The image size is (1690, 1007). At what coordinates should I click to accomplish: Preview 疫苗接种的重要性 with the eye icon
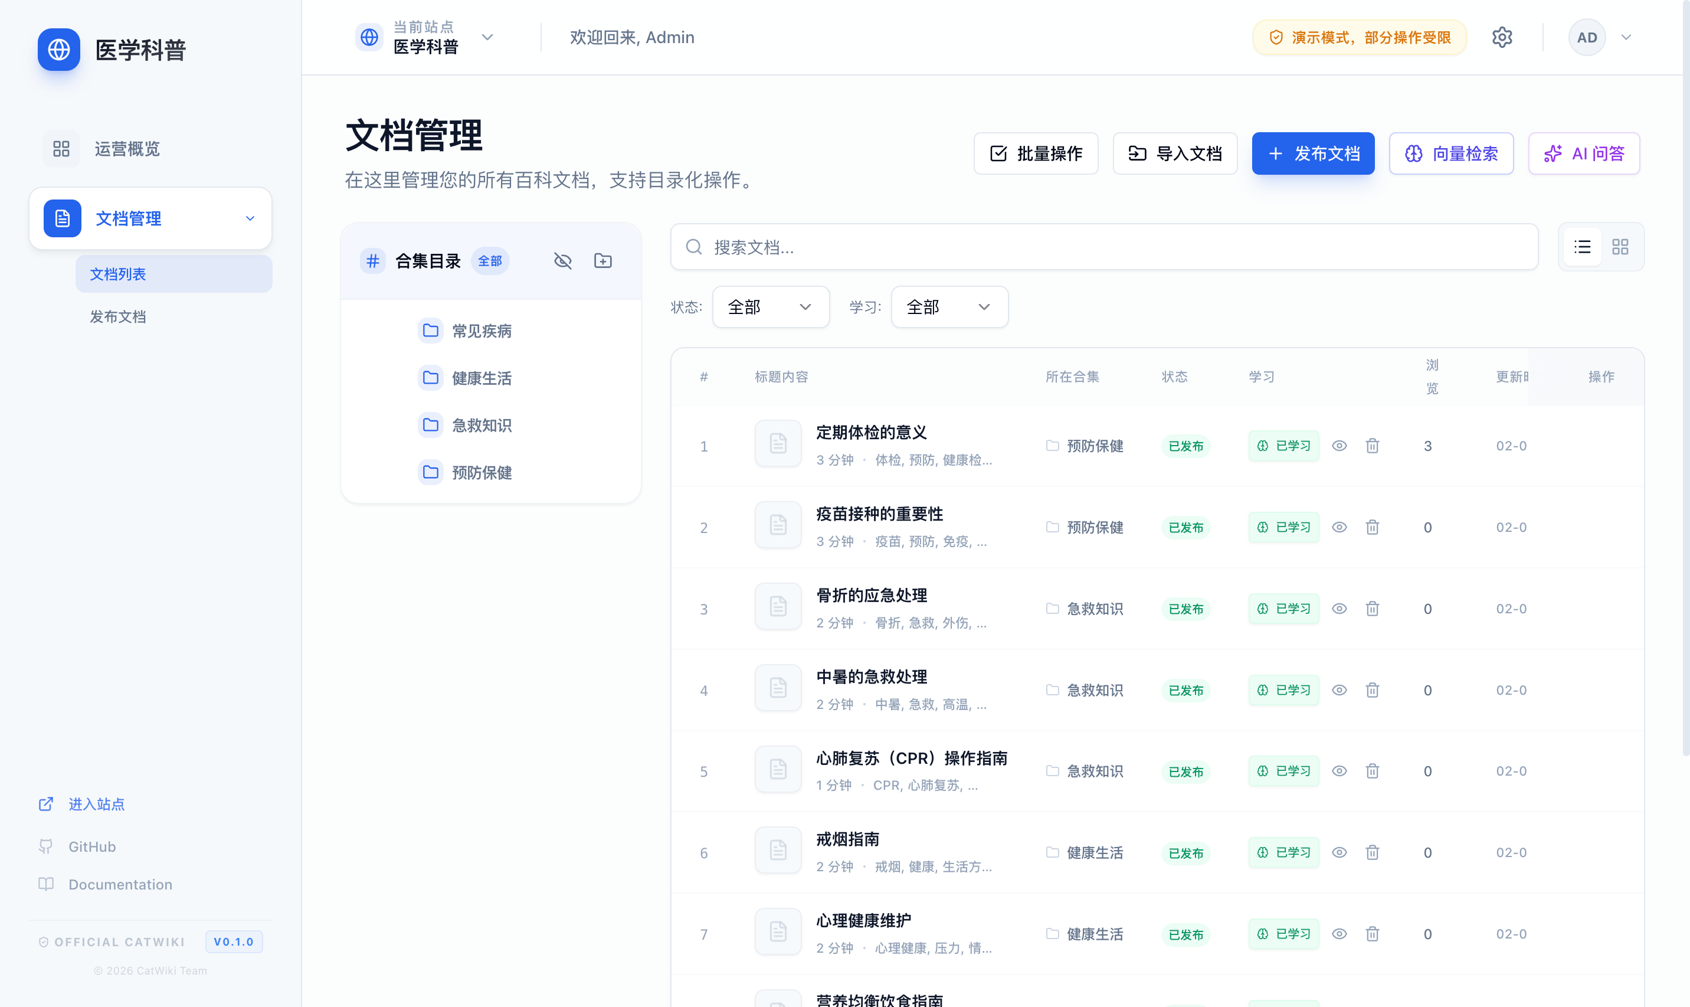click(1339, 527)
